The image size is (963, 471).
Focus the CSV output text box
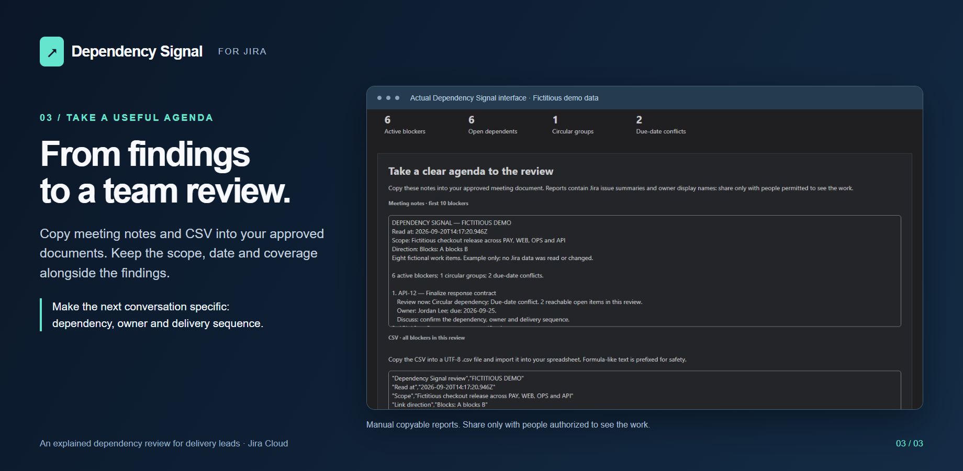(644, 390)
